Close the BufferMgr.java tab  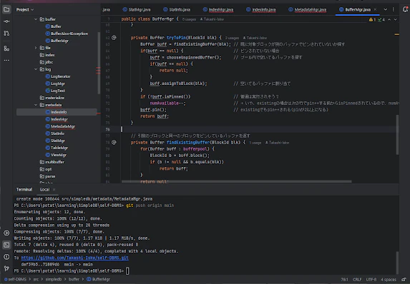pyautogui.click(x=375, y=9)
